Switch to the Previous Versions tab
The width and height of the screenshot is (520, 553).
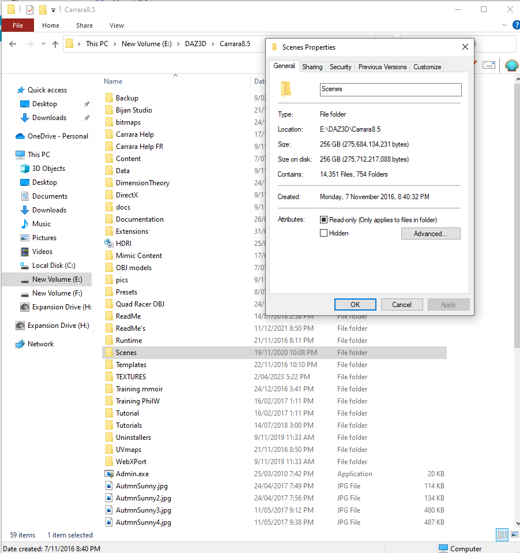pyautogui.click(x=382, y=67)
